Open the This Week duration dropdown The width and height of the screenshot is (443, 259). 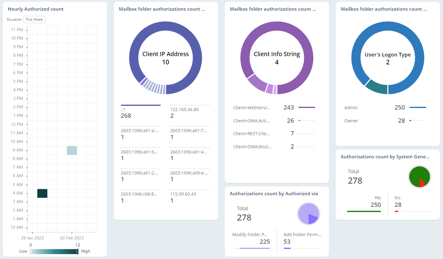(x=34, y=20)
